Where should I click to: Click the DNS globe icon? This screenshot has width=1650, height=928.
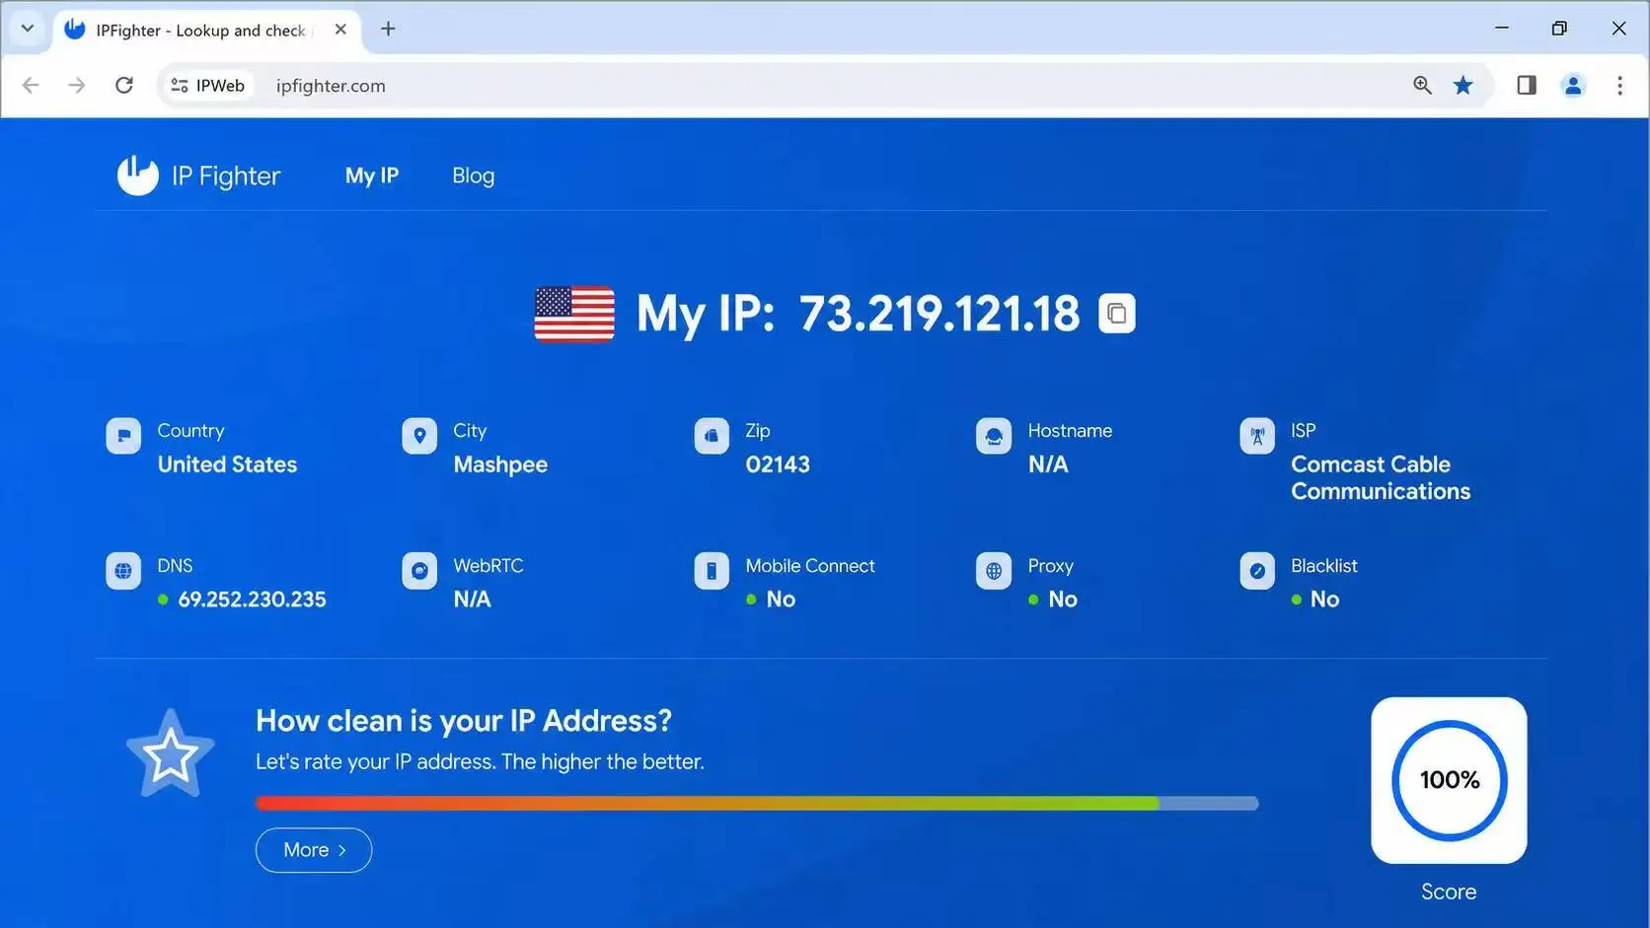[x=123, y=571]
